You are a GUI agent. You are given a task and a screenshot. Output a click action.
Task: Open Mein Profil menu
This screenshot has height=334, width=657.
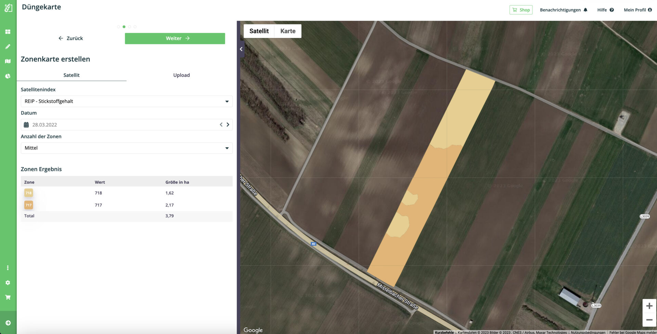[637, 10]
